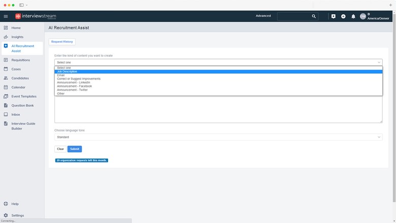The image size is (396, 223).
Task: Click the Question Bank icon
Action: pos(6,105)
